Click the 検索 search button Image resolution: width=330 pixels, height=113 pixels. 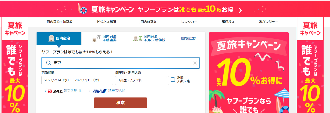click(120, 103)
